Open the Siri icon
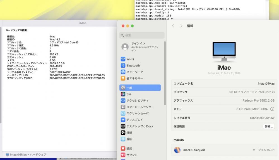 (123, 94)
